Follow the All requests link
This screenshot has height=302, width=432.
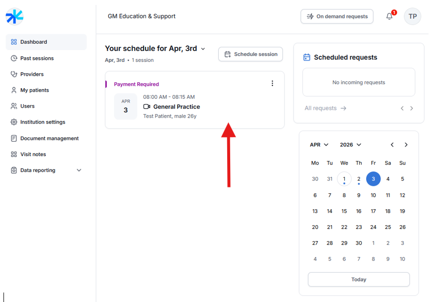[x=325, y=108]
